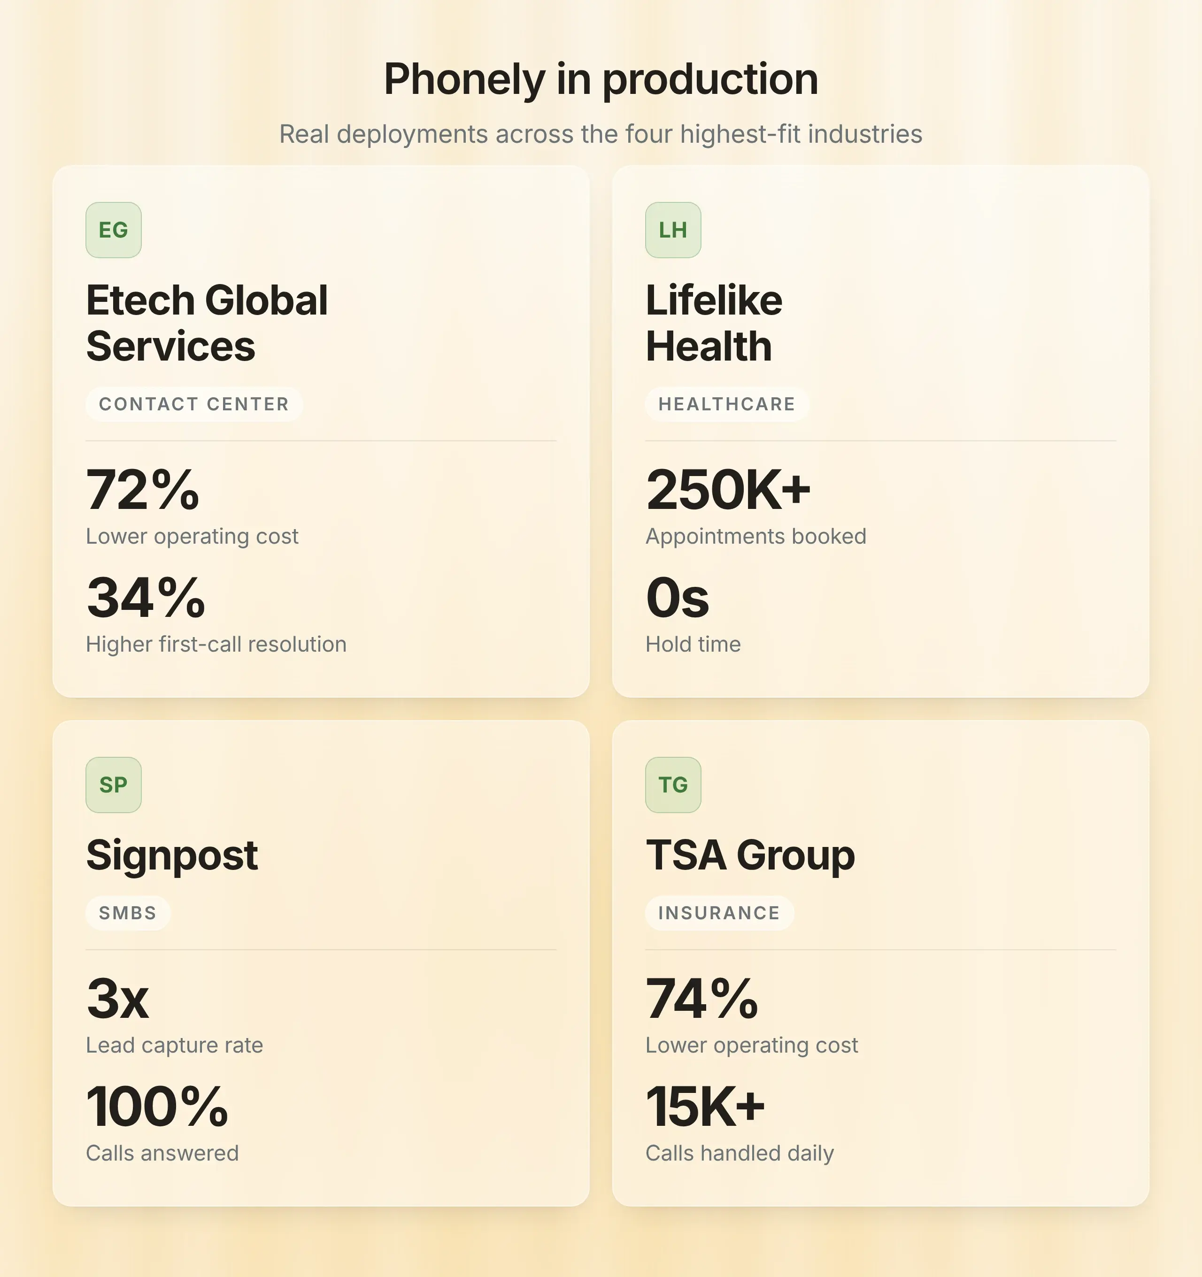The height and width of the screenshot is (1277, 1202).
Task: Click the 0s hold time figure
Action: pyautogui.click(x=677, y=598)
